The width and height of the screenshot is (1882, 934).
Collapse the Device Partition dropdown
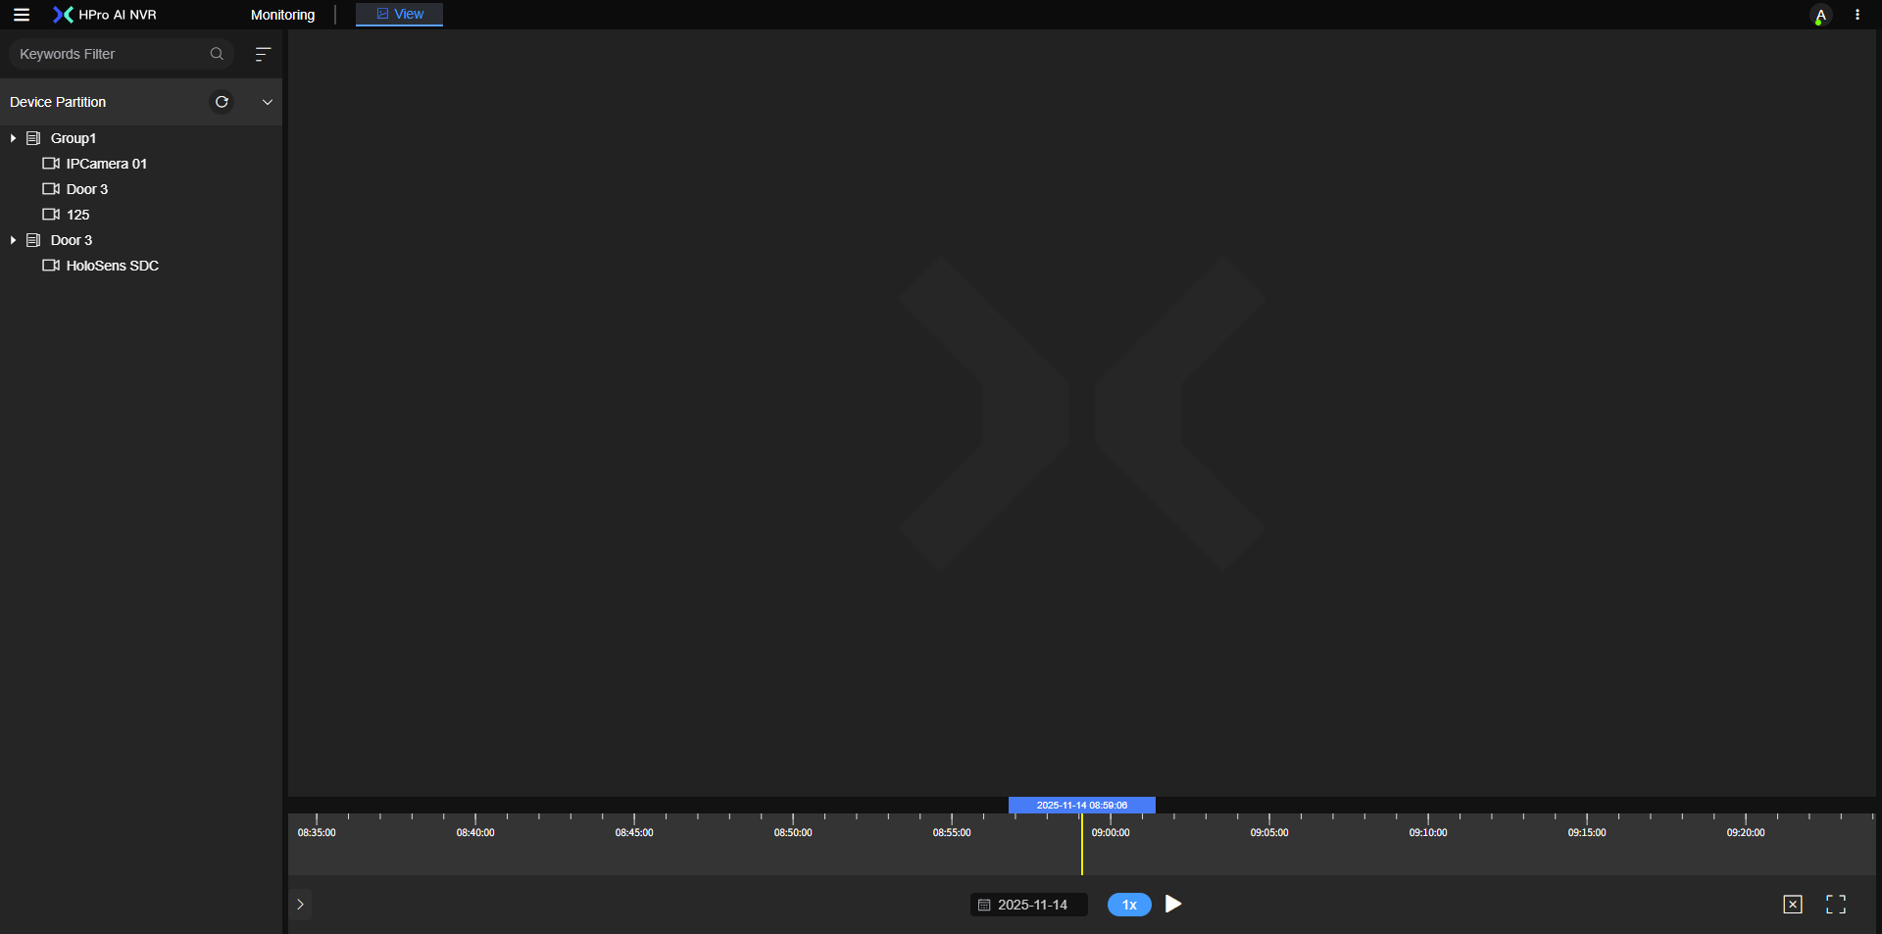[267, 102]
